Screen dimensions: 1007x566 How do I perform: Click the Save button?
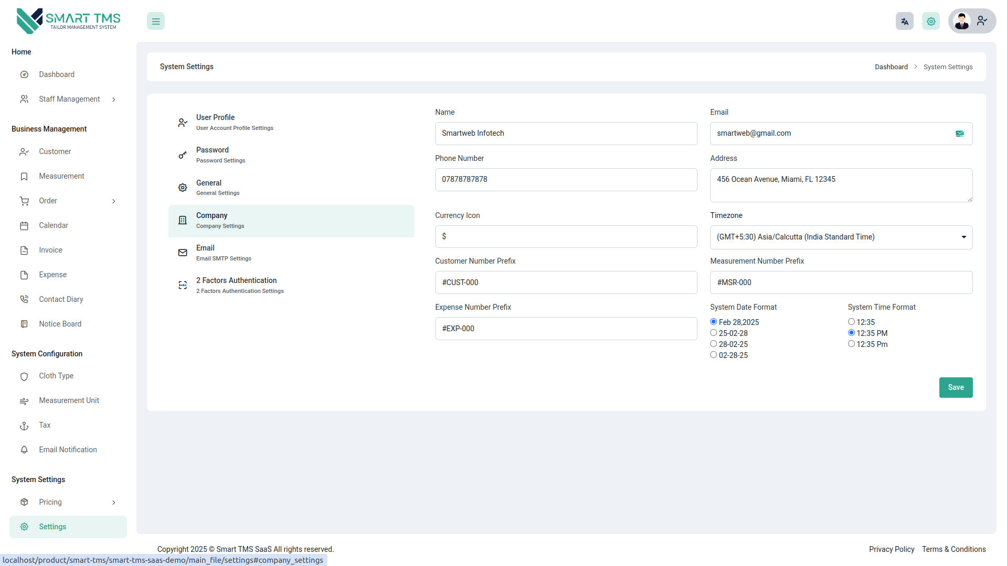[x=956, y=387]
